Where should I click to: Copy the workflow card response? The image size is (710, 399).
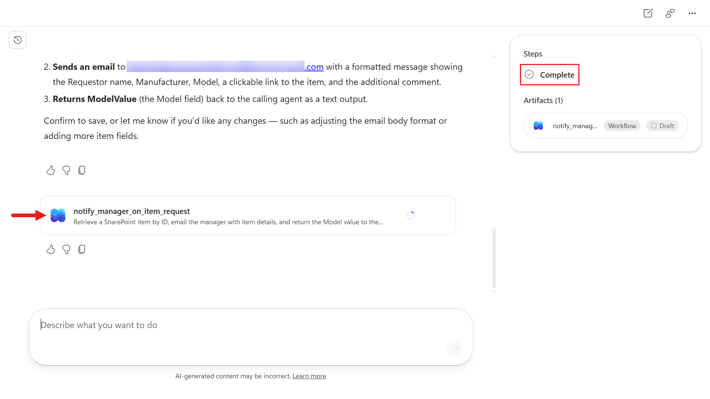(x=82, y=249)
